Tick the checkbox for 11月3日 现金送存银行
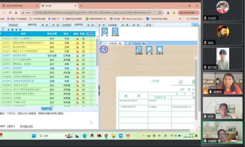 coord(91,47)
